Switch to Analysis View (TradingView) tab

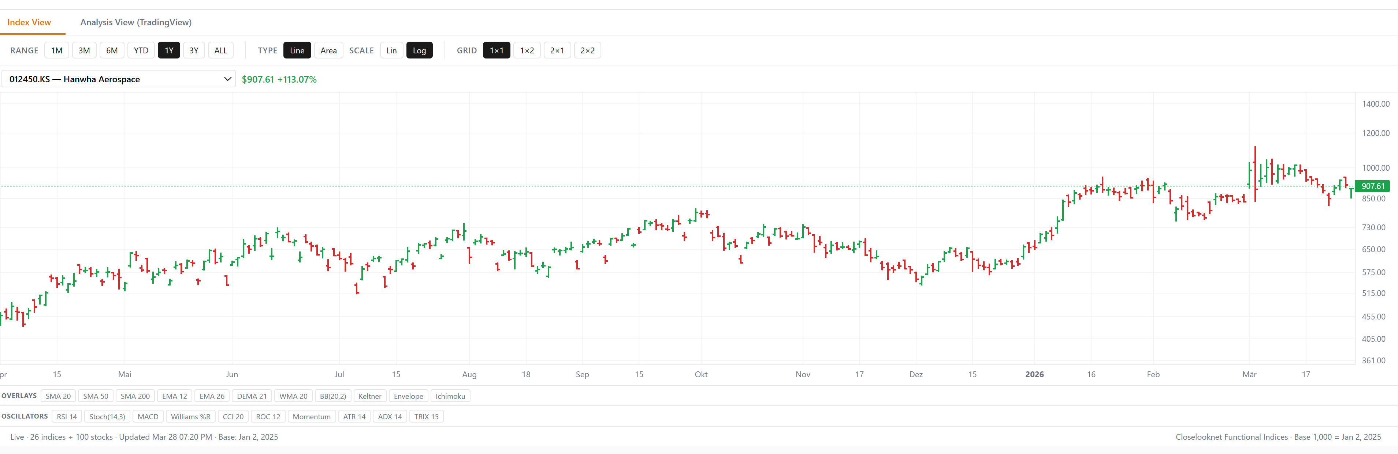[x=136, y=22]
